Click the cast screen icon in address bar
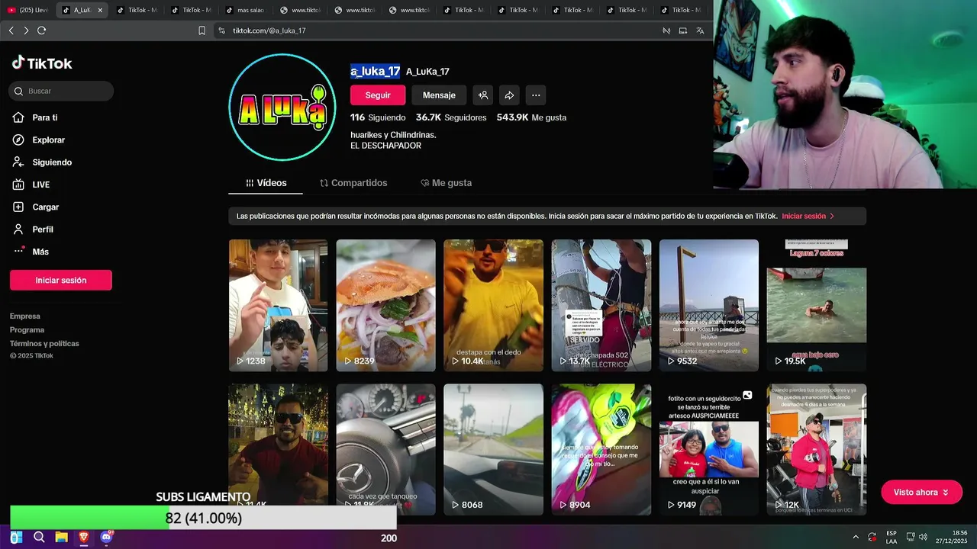This screenshot has width=977, height=549. pyautogui.click(x=683, y=30)
